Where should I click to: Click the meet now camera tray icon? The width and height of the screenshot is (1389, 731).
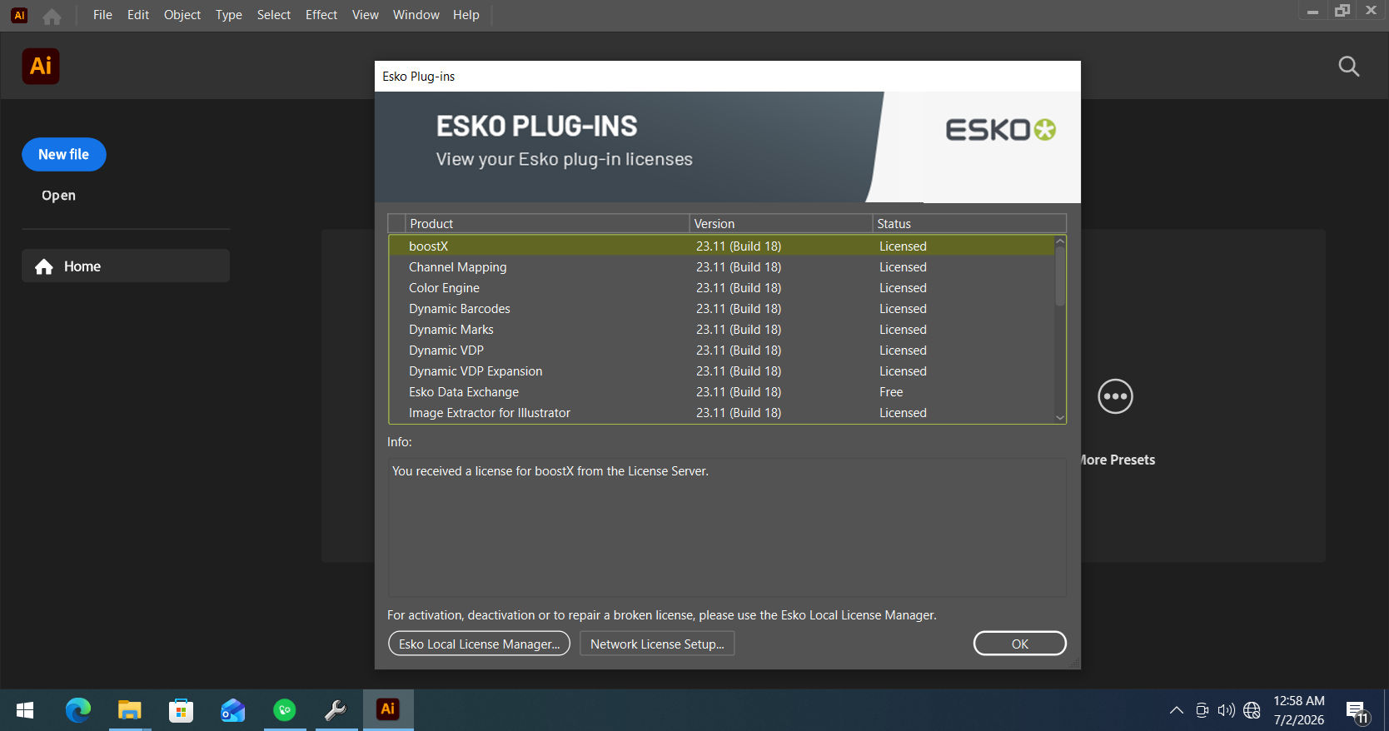(x=1202, y=710)
